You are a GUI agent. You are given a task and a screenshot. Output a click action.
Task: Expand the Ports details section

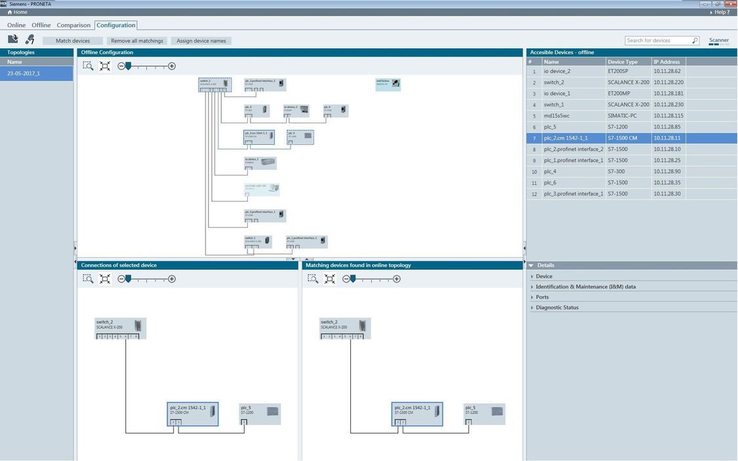(x=542, y=297)
